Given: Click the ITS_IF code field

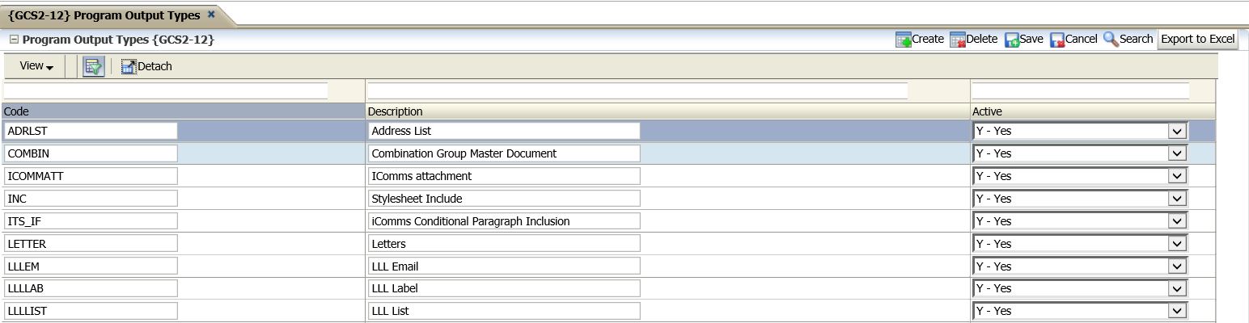Looking at the screenshot, I should click(x=91, y=221).
